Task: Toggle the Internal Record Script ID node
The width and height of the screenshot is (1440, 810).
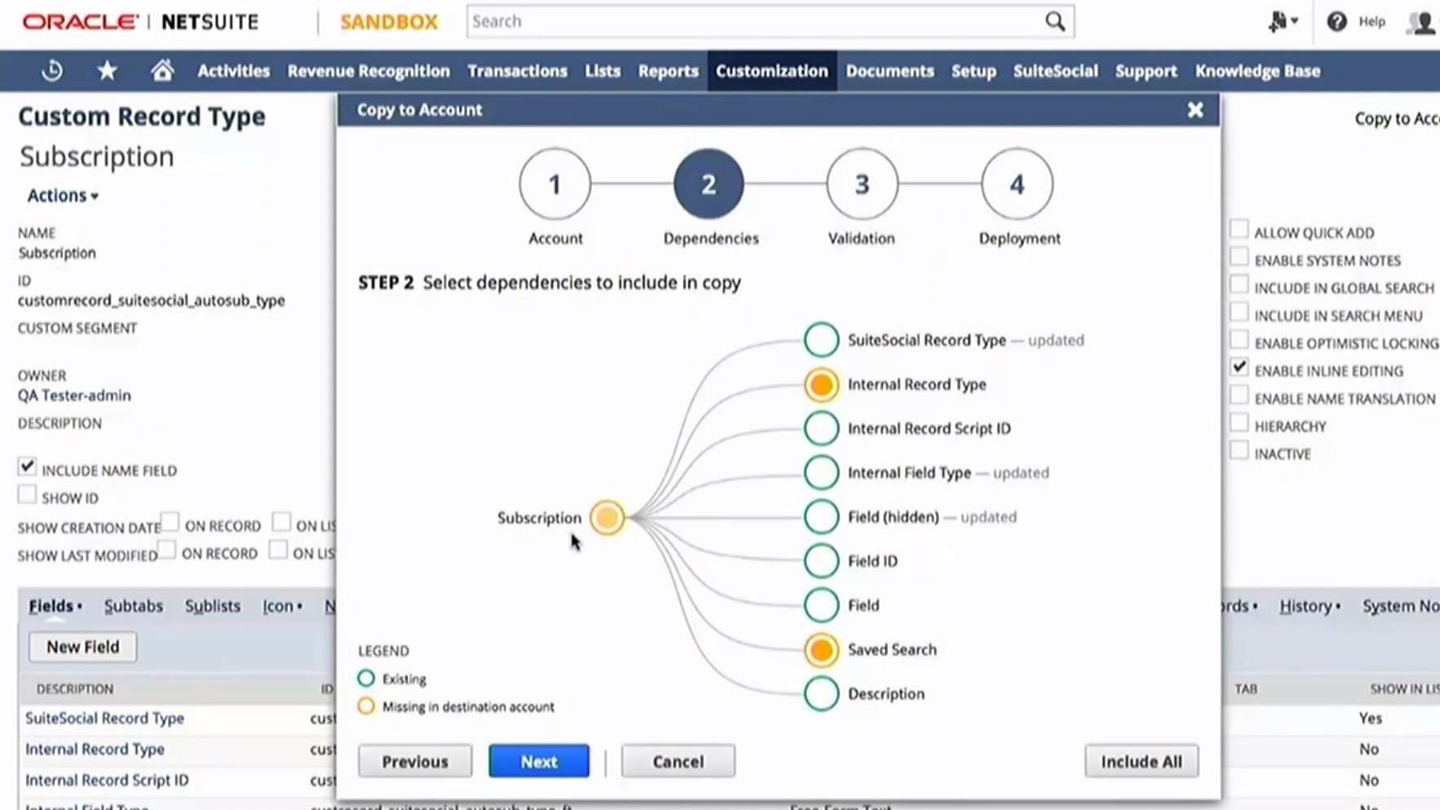Action: pyautogui.click(x=821, y=428)
